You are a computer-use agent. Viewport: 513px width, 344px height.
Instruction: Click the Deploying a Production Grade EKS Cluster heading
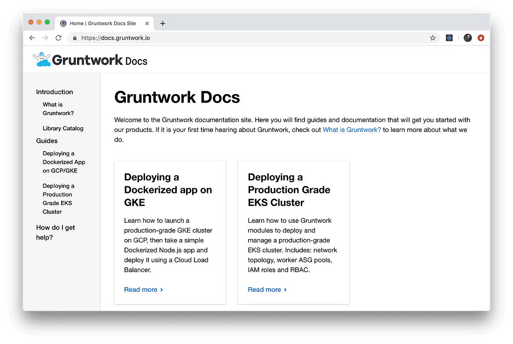click(289, 190)
